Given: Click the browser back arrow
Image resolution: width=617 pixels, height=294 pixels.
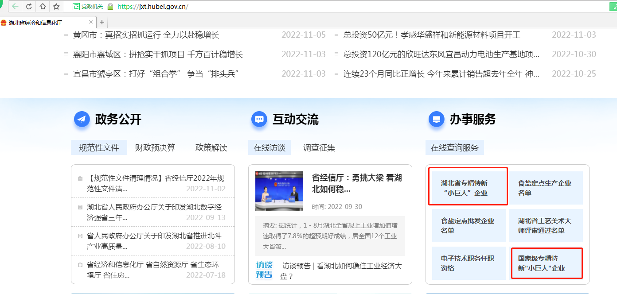Looking at the screenshot, I should tap(16, 6).
